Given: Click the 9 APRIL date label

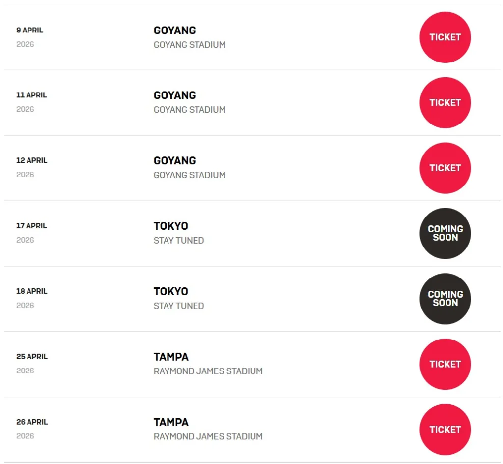Looking at the screenshot, I should coord(30,30).
